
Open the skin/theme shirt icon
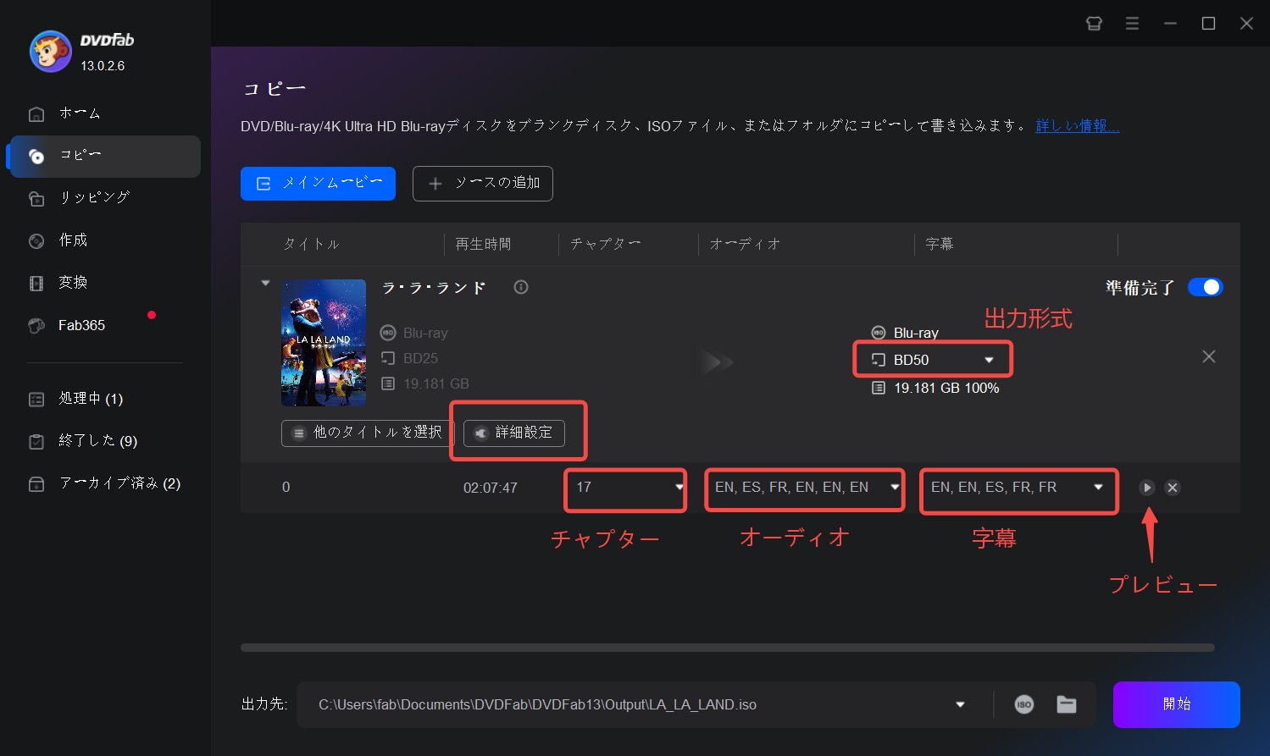1094,24
